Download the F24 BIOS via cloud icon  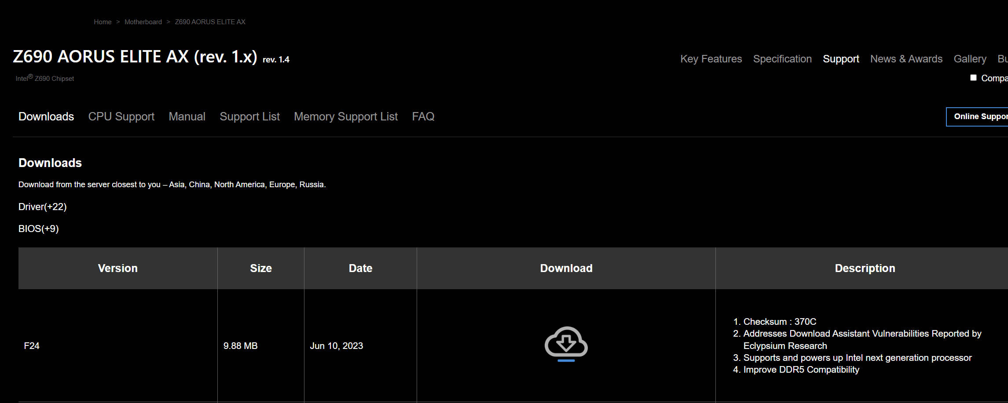click(566, 344)
